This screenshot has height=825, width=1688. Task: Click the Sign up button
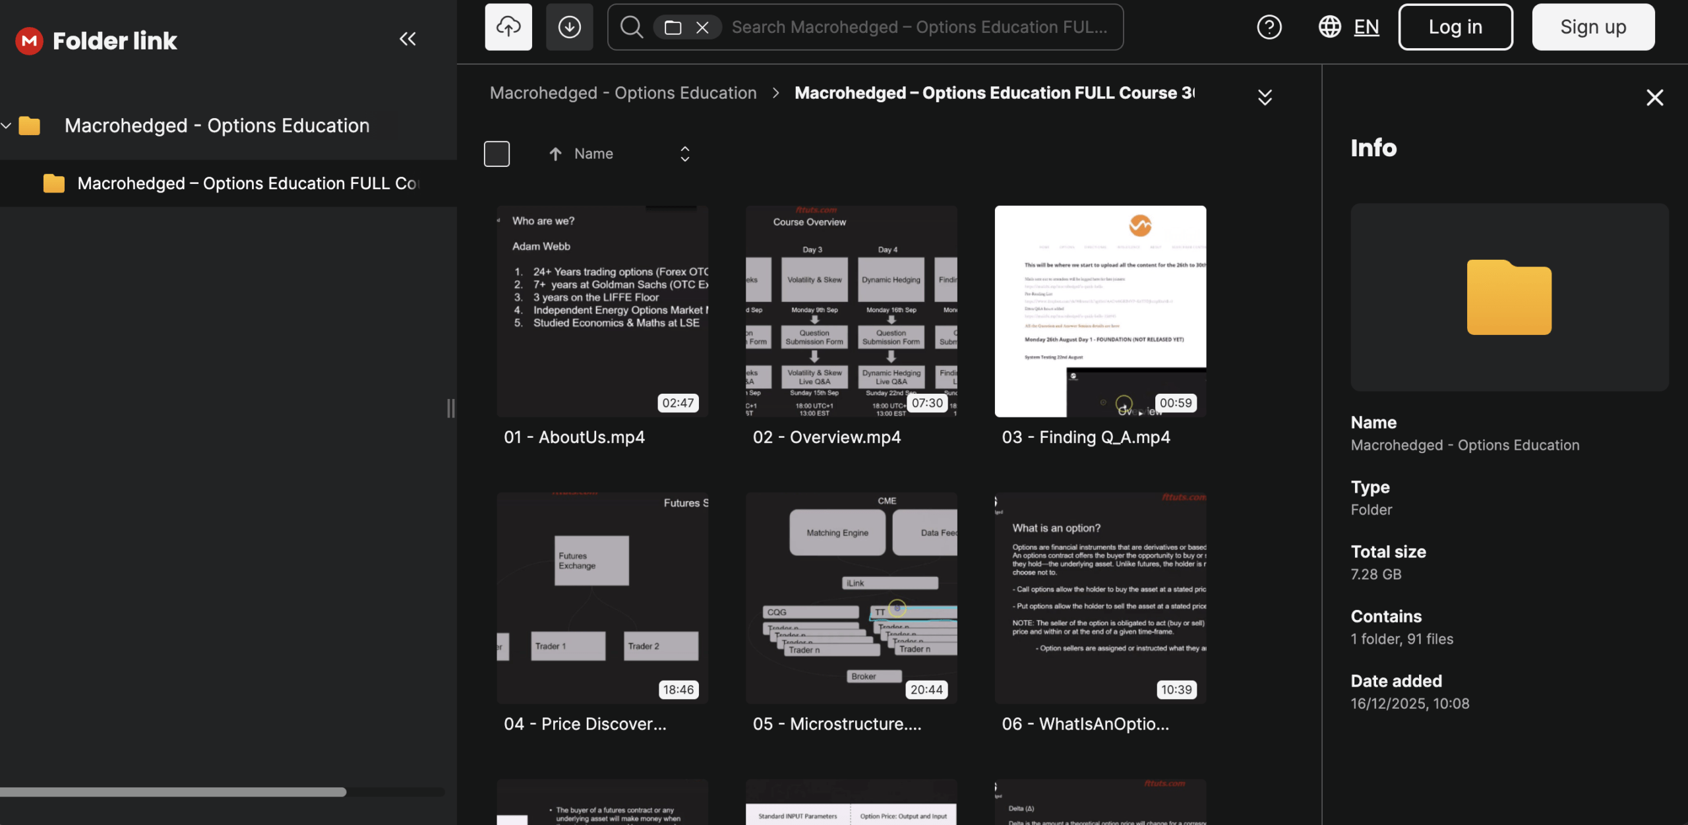click(x=1592, y=27)
